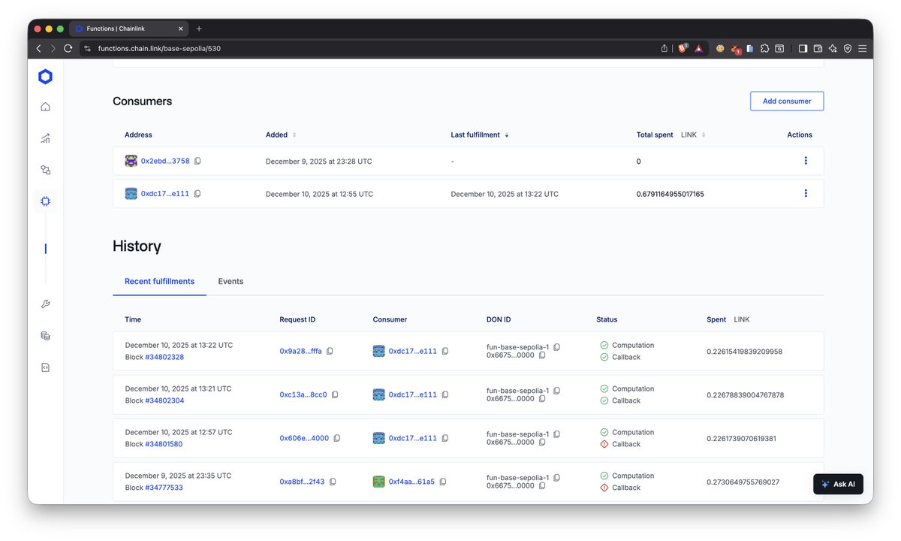The image size is (901, 541).
Task: Click the browser back arrow
Action: click(x=39, y=48)
